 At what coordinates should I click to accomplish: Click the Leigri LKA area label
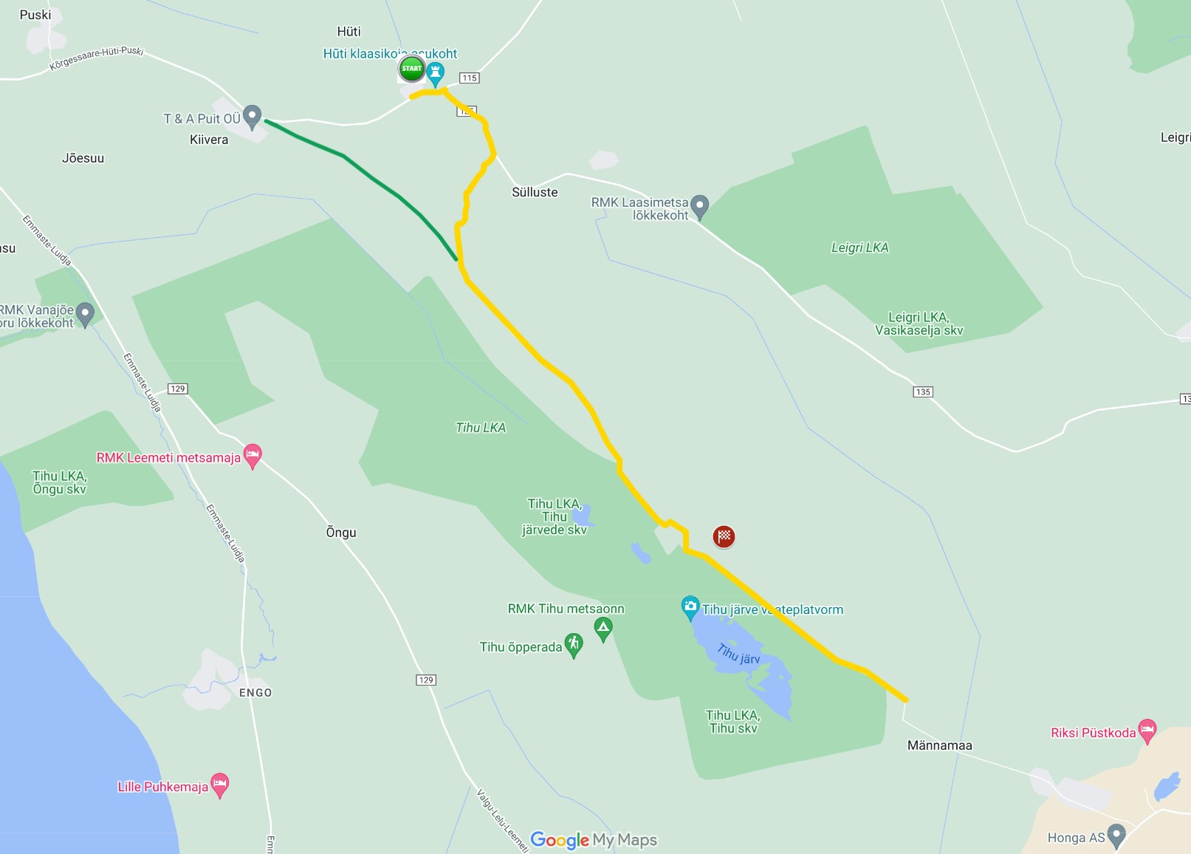pyautogui.click(x=860, y=247)
